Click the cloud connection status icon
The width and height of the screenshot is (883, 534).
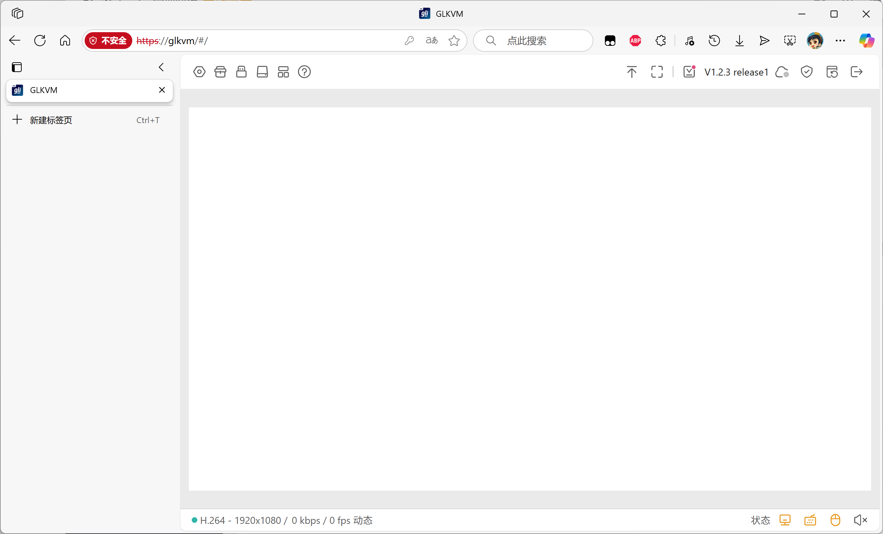click(782, 72)
